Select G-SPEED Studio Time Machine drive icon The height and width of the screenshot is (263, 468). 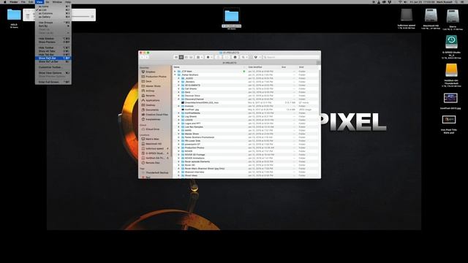pyautogui.click(x=451, y=42)
